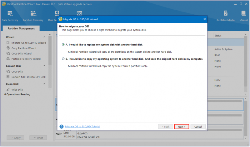Open the hamburger menu in title bar
Image resolution: width=250 pixels, height=147 pixels.
pos(230,4)
